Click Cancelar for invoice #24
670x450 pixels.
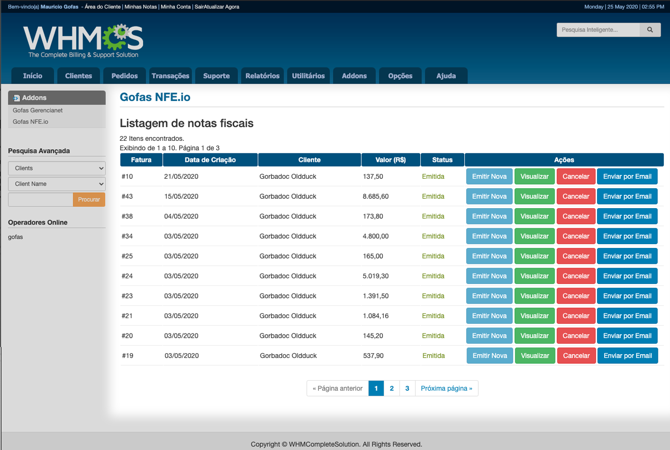[576, 276]
